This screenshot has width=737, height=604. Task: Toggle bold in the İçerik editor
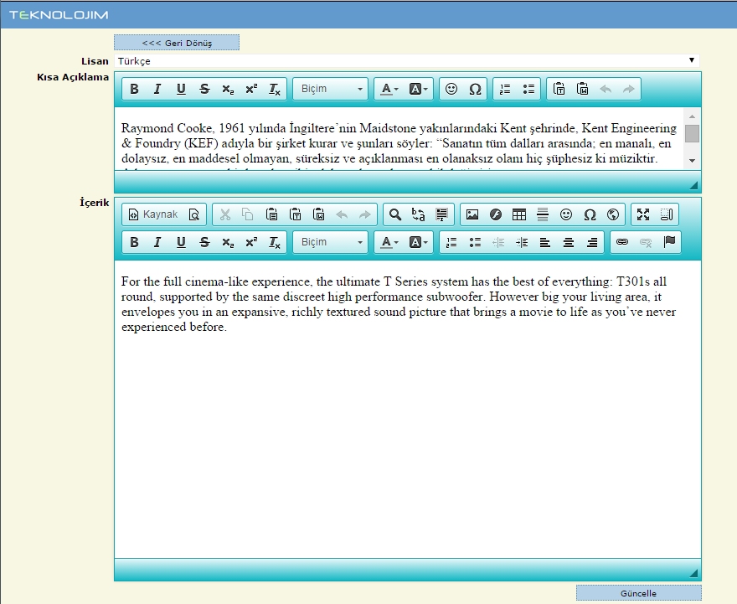pos(134,242)
